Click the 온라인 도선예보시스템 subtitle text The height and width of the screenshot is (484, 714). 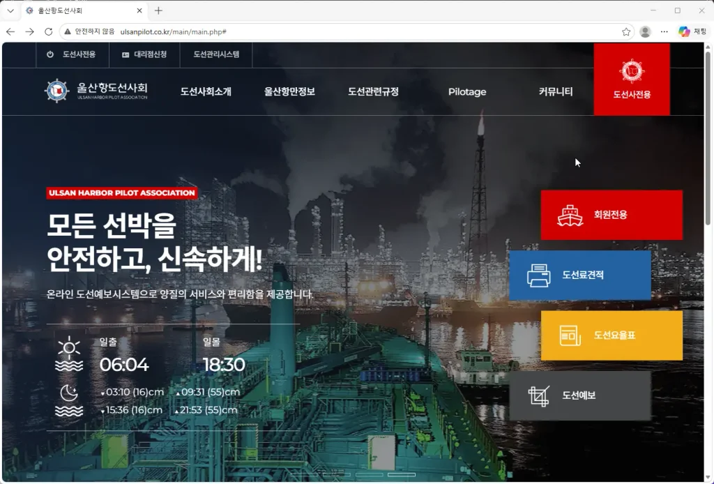click(180, 294)
